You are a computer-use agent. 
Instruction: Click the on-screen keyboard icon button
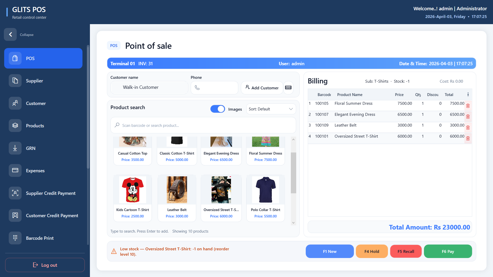288,88
